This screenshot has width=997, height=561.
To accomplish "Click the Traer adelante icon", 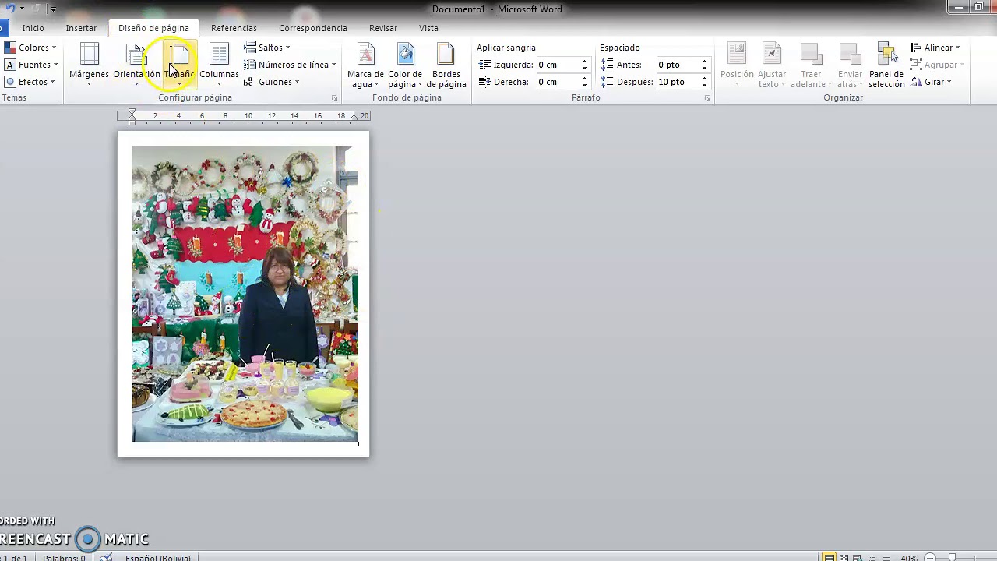I will click(811, 55).
